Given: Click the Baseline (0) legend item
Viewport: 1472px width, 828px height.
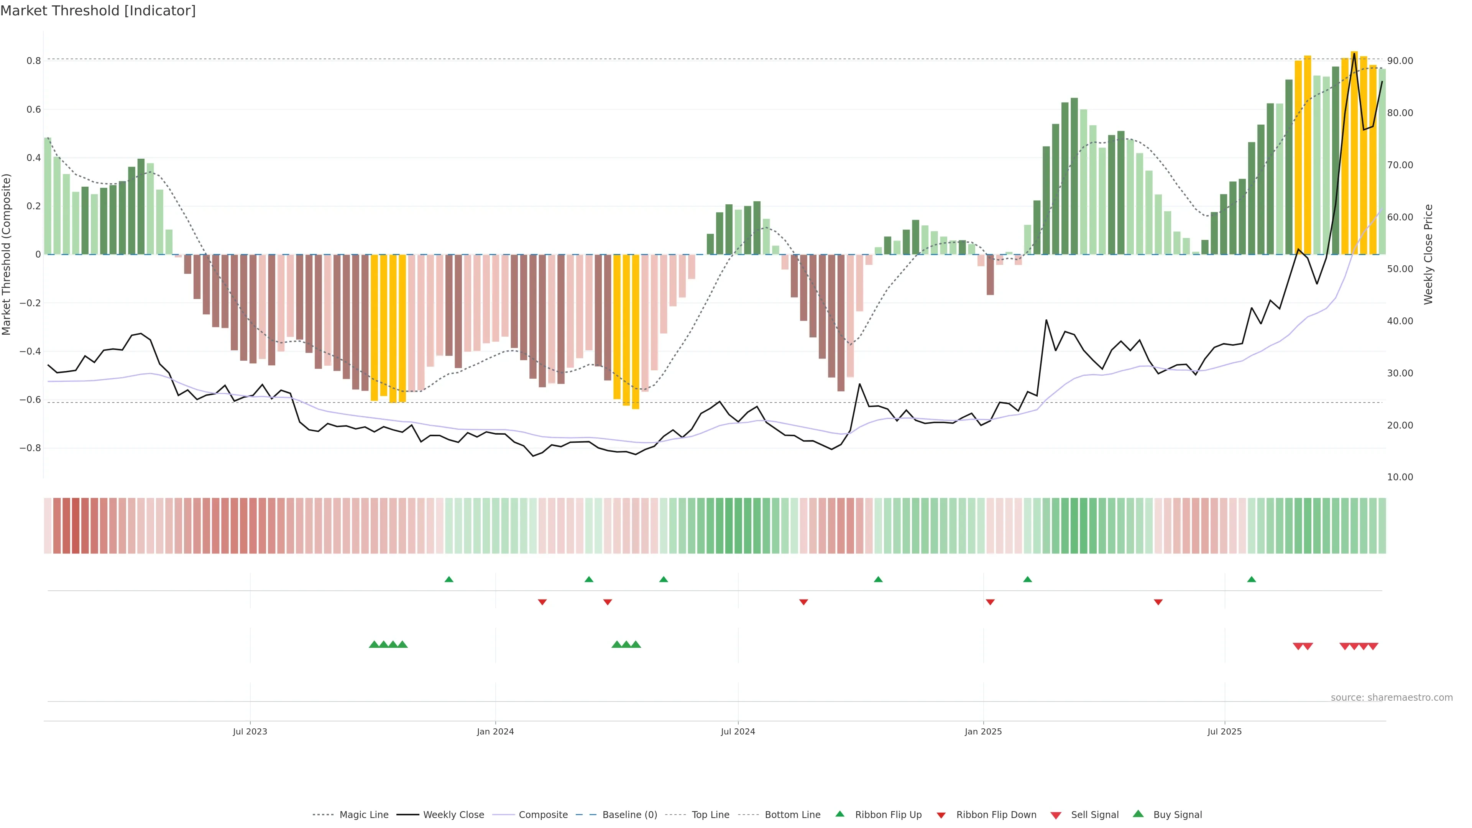Looking at the screenshot, I should point(629,815).
